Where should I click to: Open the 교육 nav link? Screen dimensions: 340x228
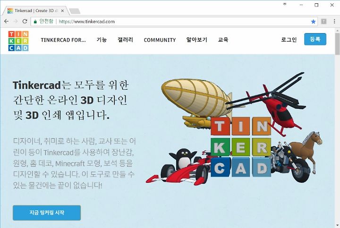coord(223,40)
